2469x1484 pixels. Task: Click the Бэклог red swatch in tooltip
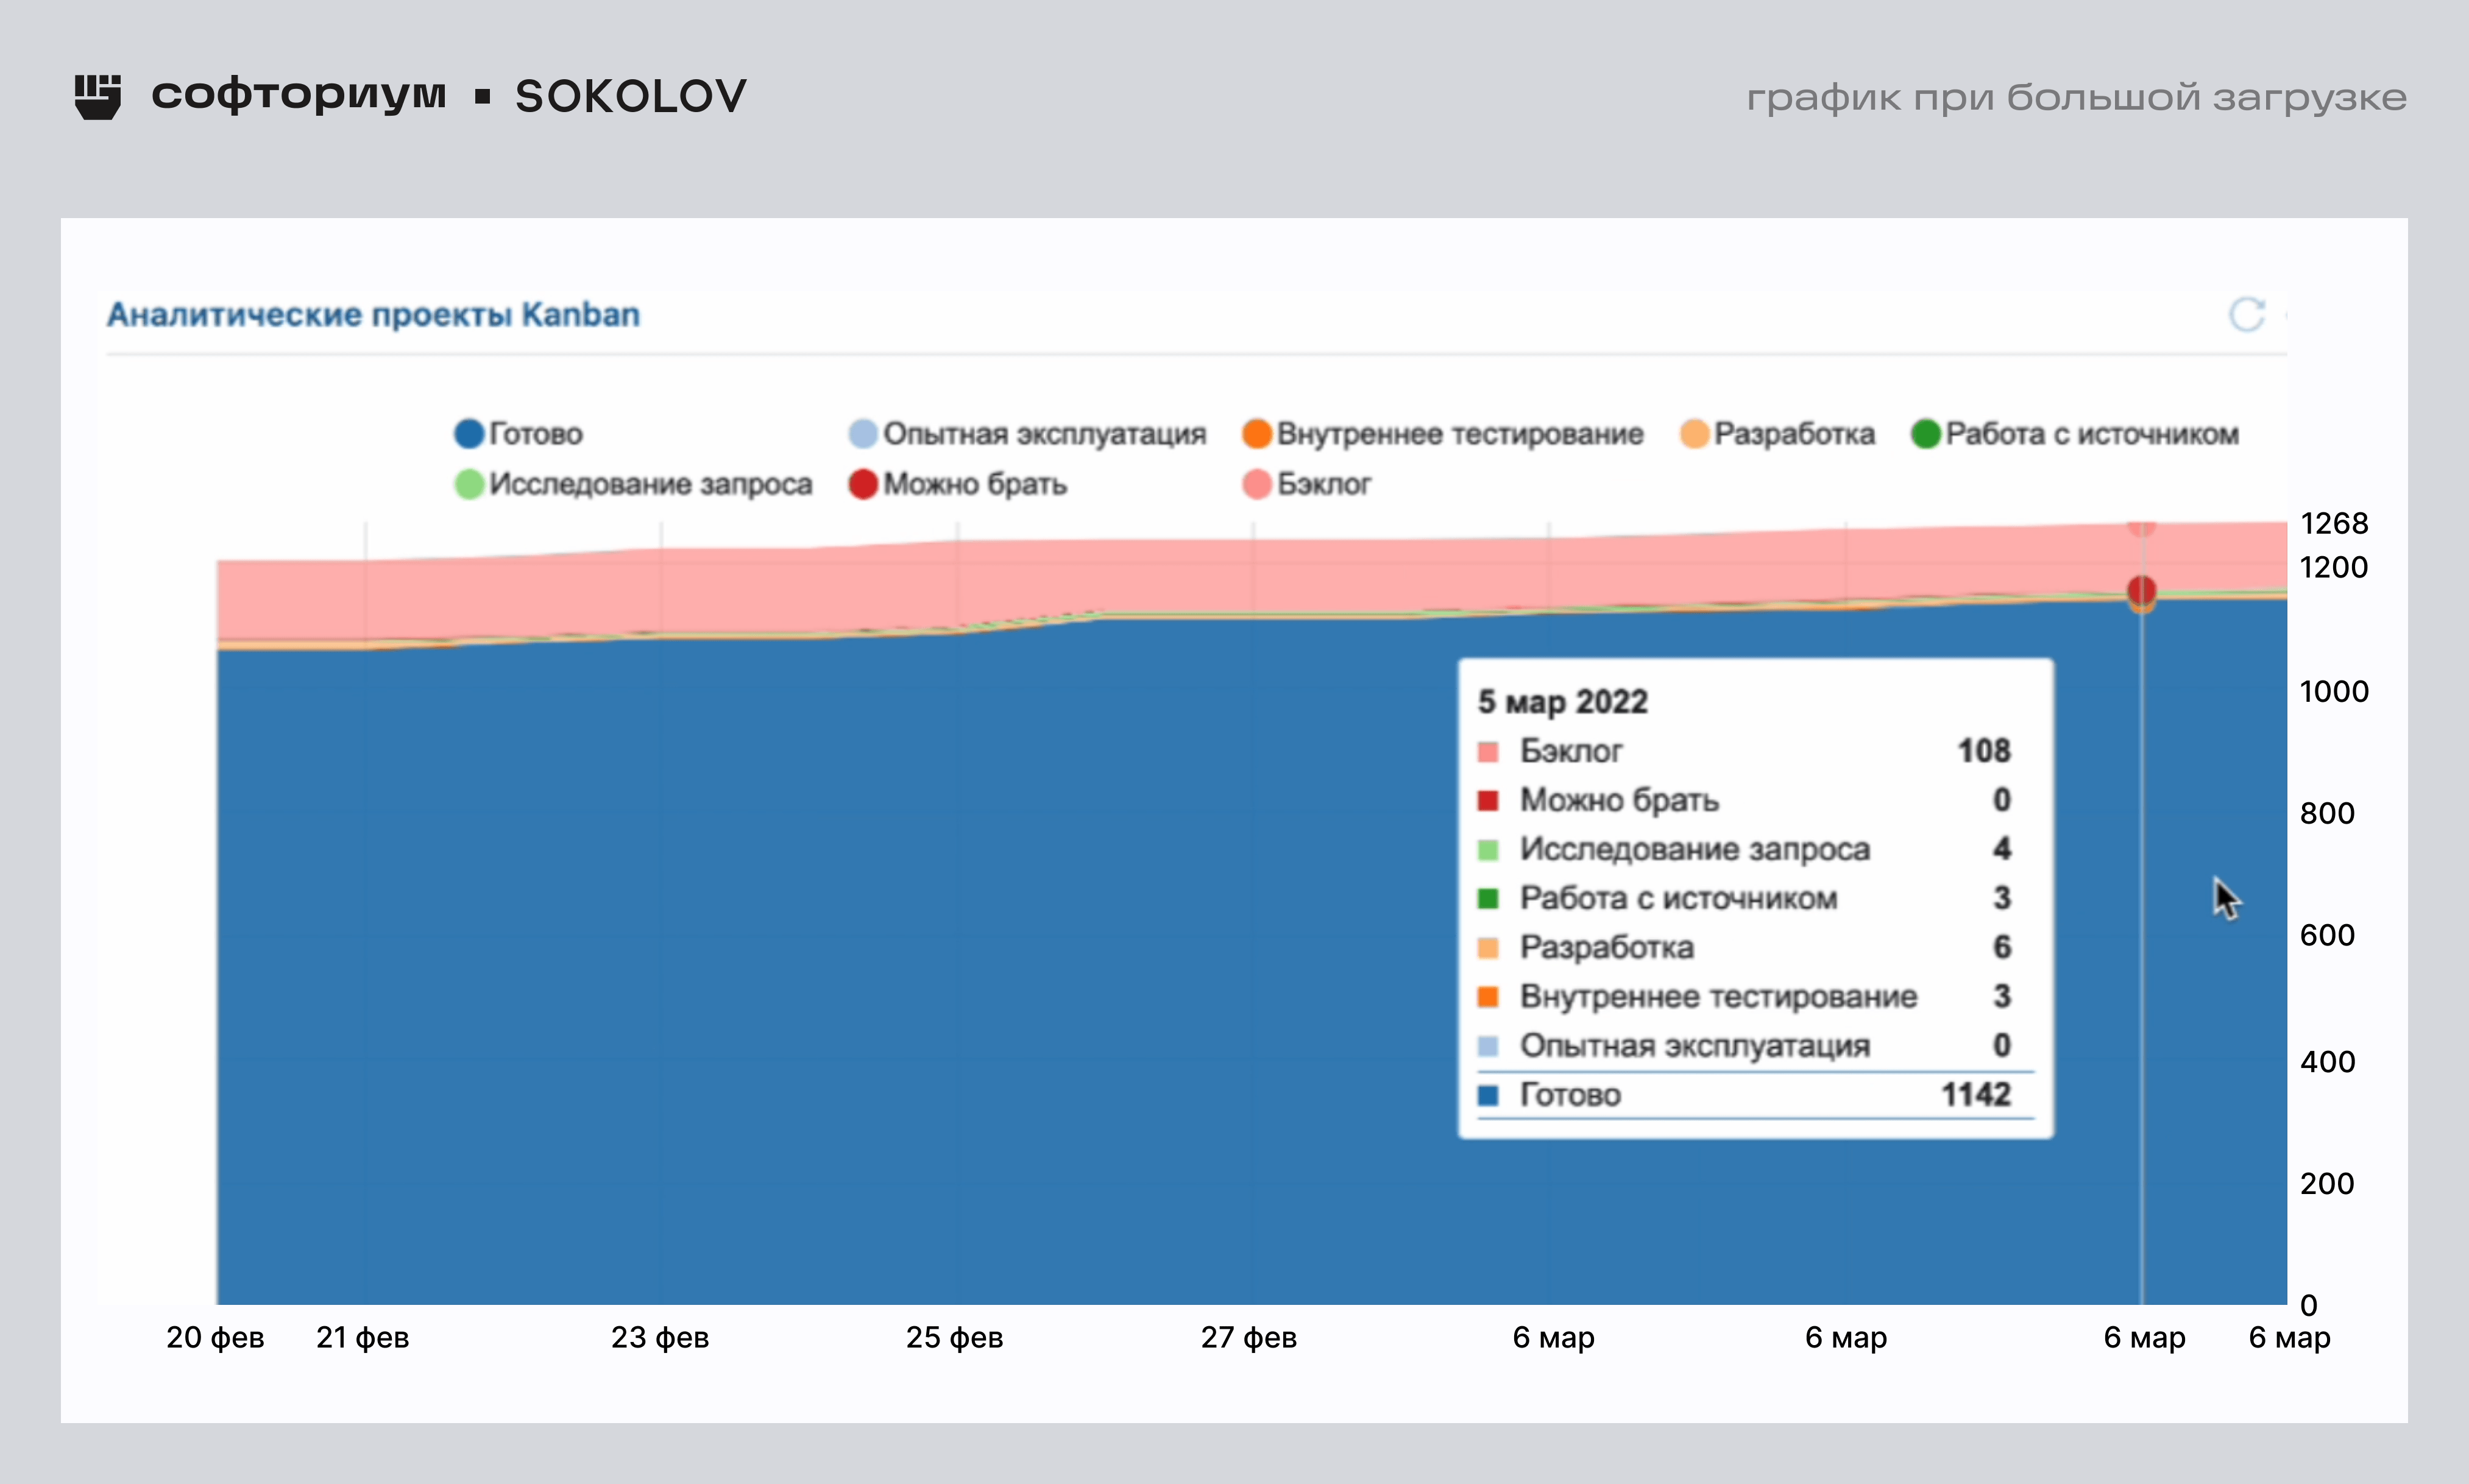pyautogui.click(x=1487, y=751)
